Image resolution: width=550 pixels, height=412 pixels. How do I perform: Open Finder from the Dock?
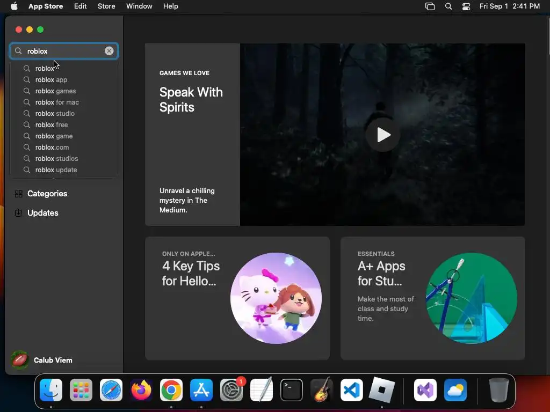(51, 389)
